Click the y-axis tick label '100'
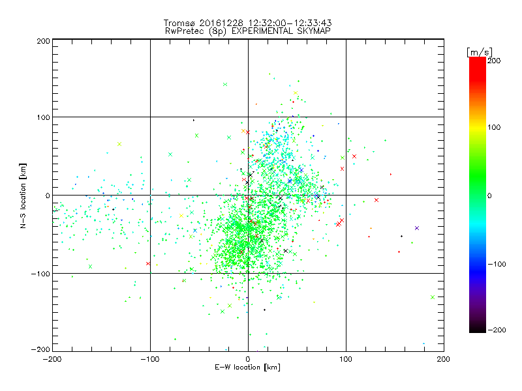Image resolution: width=522 pixels, height=391 pixels. click(43, 117)
